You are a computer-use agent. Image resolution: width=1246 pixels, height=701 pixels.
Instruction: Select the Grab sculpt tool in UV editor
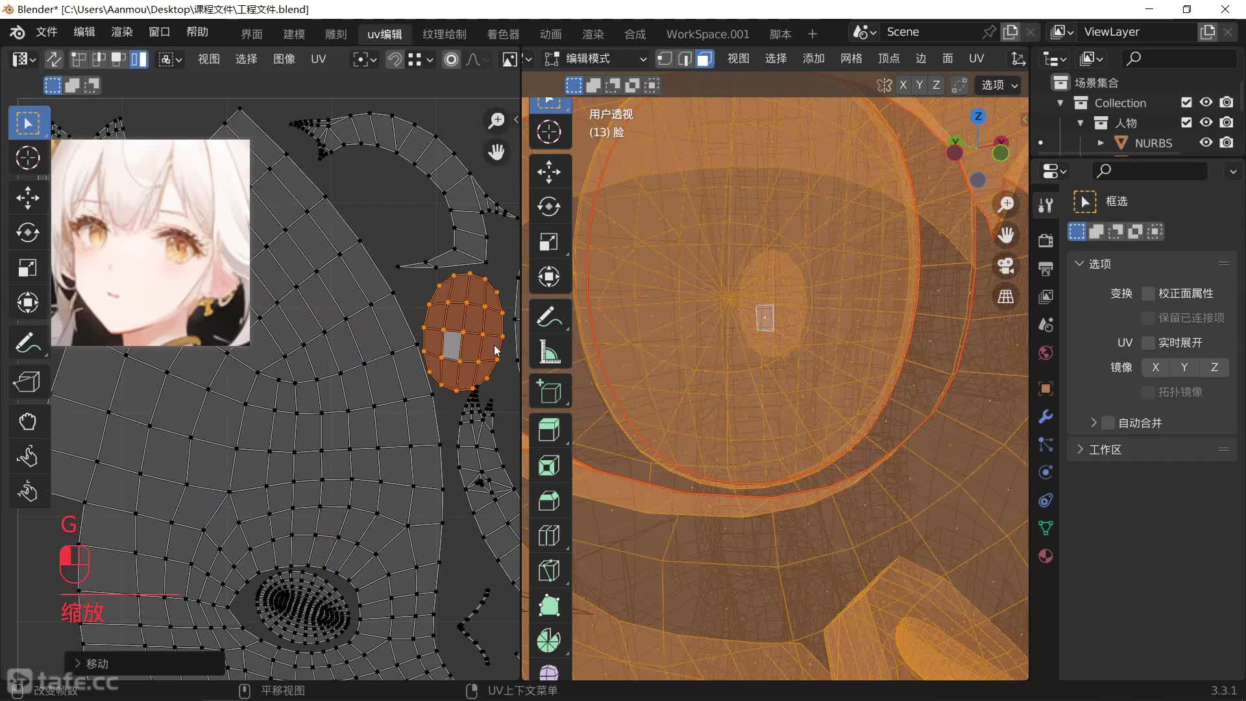(27, 422)
